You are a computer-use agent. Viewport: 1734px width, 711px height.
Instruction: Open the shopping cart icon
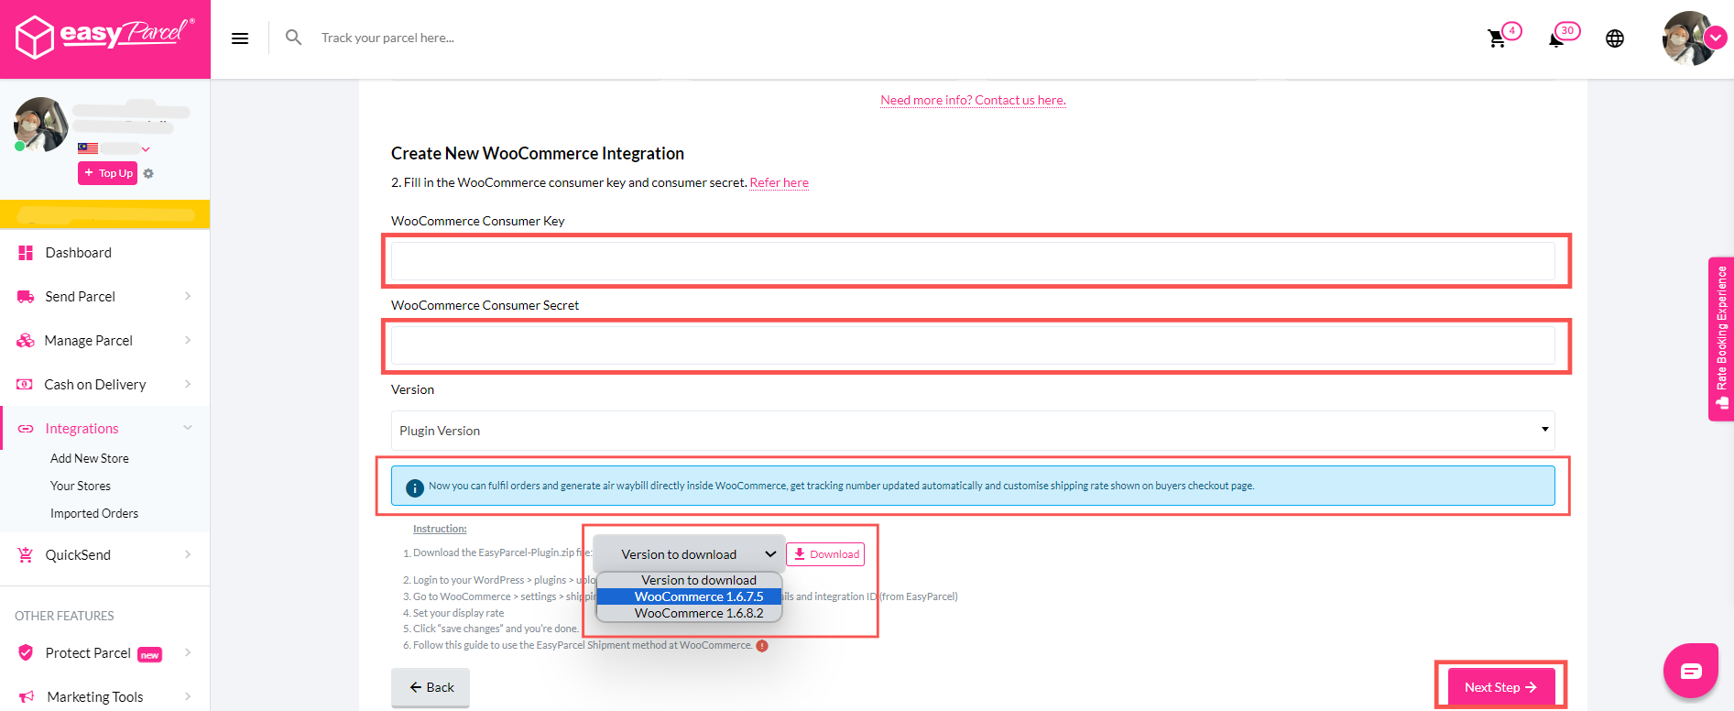pyautogui.click(x=1497, y=38)
